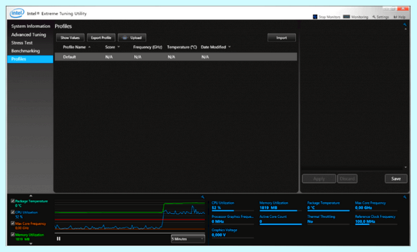Sort by Date Modified column arrow
This screenshot has width=417, height=252.
tap(229, 47)
